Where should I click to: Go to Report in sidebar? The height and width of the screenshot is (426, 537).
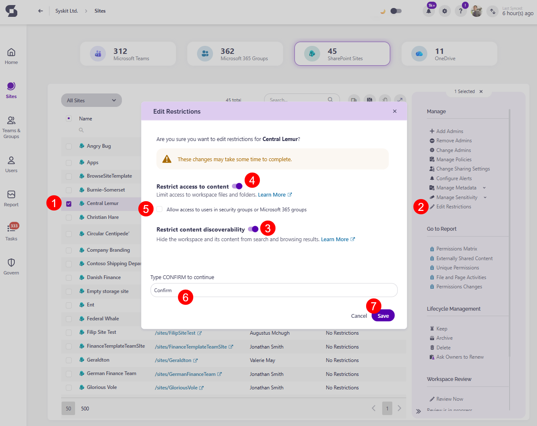click(11, 198)
